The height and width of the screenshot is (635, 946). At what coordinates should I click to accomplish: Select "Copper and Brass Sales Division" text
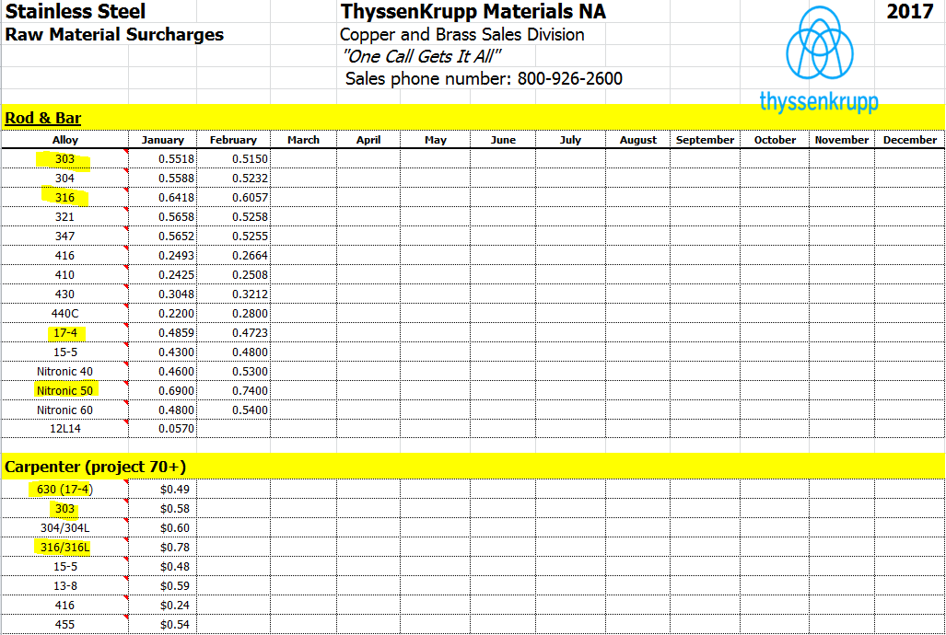462,34
